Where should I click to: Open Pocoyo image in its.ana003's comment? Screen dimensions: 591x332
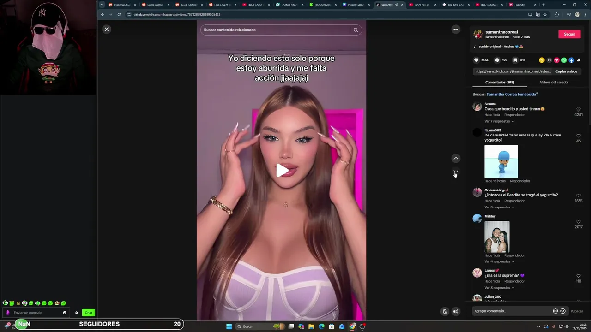pyautogui.click(x=501, y=161)
